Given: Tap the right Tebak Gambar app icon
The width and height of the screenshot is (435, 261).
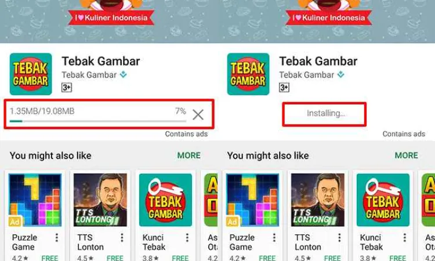Looking at the screenshot, I should click(248, 74).
